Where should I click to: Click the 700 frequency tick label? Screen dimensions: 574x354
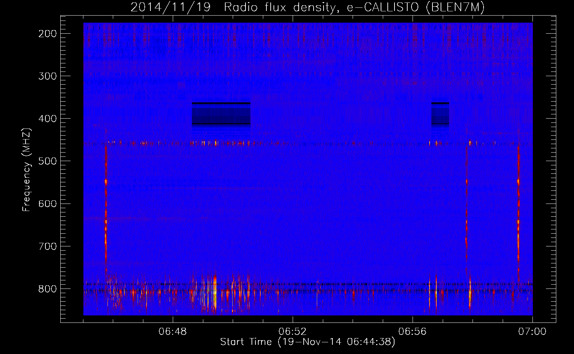47,246
